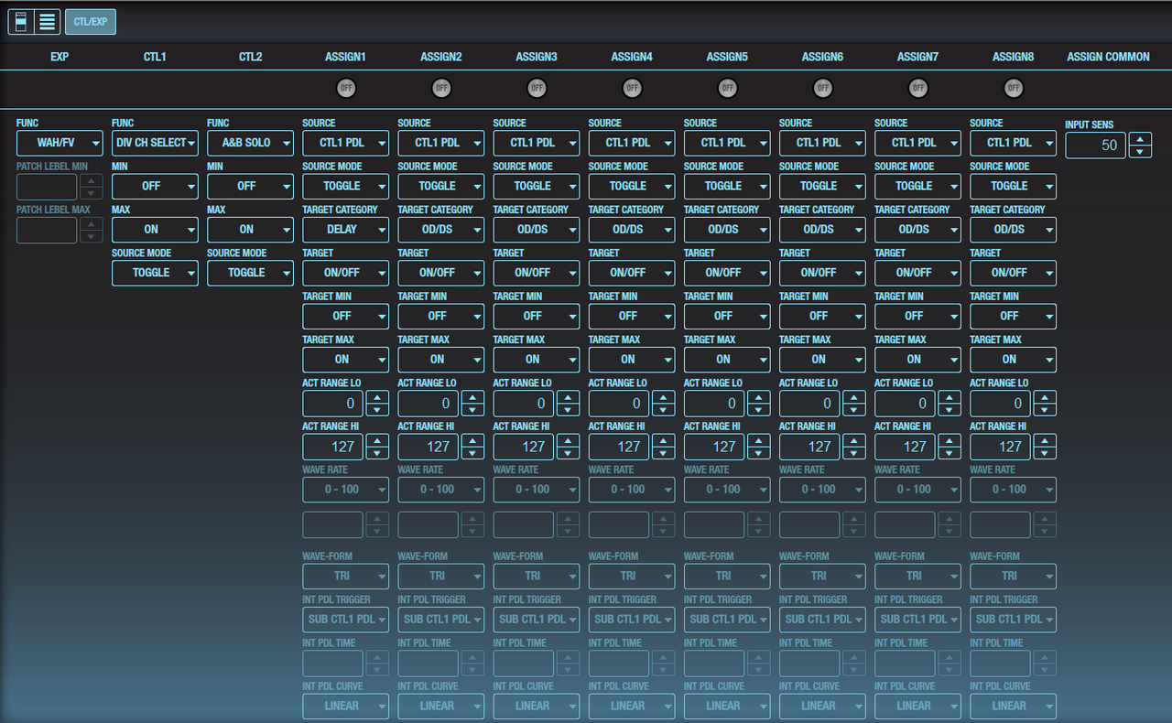Click ASSIGN2 ACT RANGE HI up arrow
The image size is (1172, 723).
tap(472, 440)
